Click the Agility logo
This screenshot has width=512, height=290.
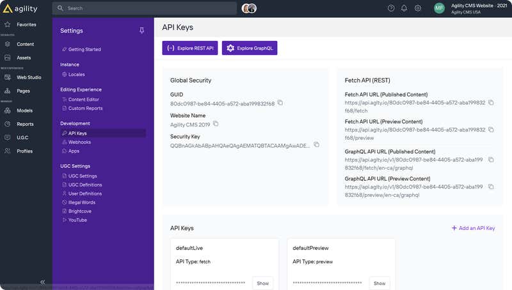coord(20,8)
